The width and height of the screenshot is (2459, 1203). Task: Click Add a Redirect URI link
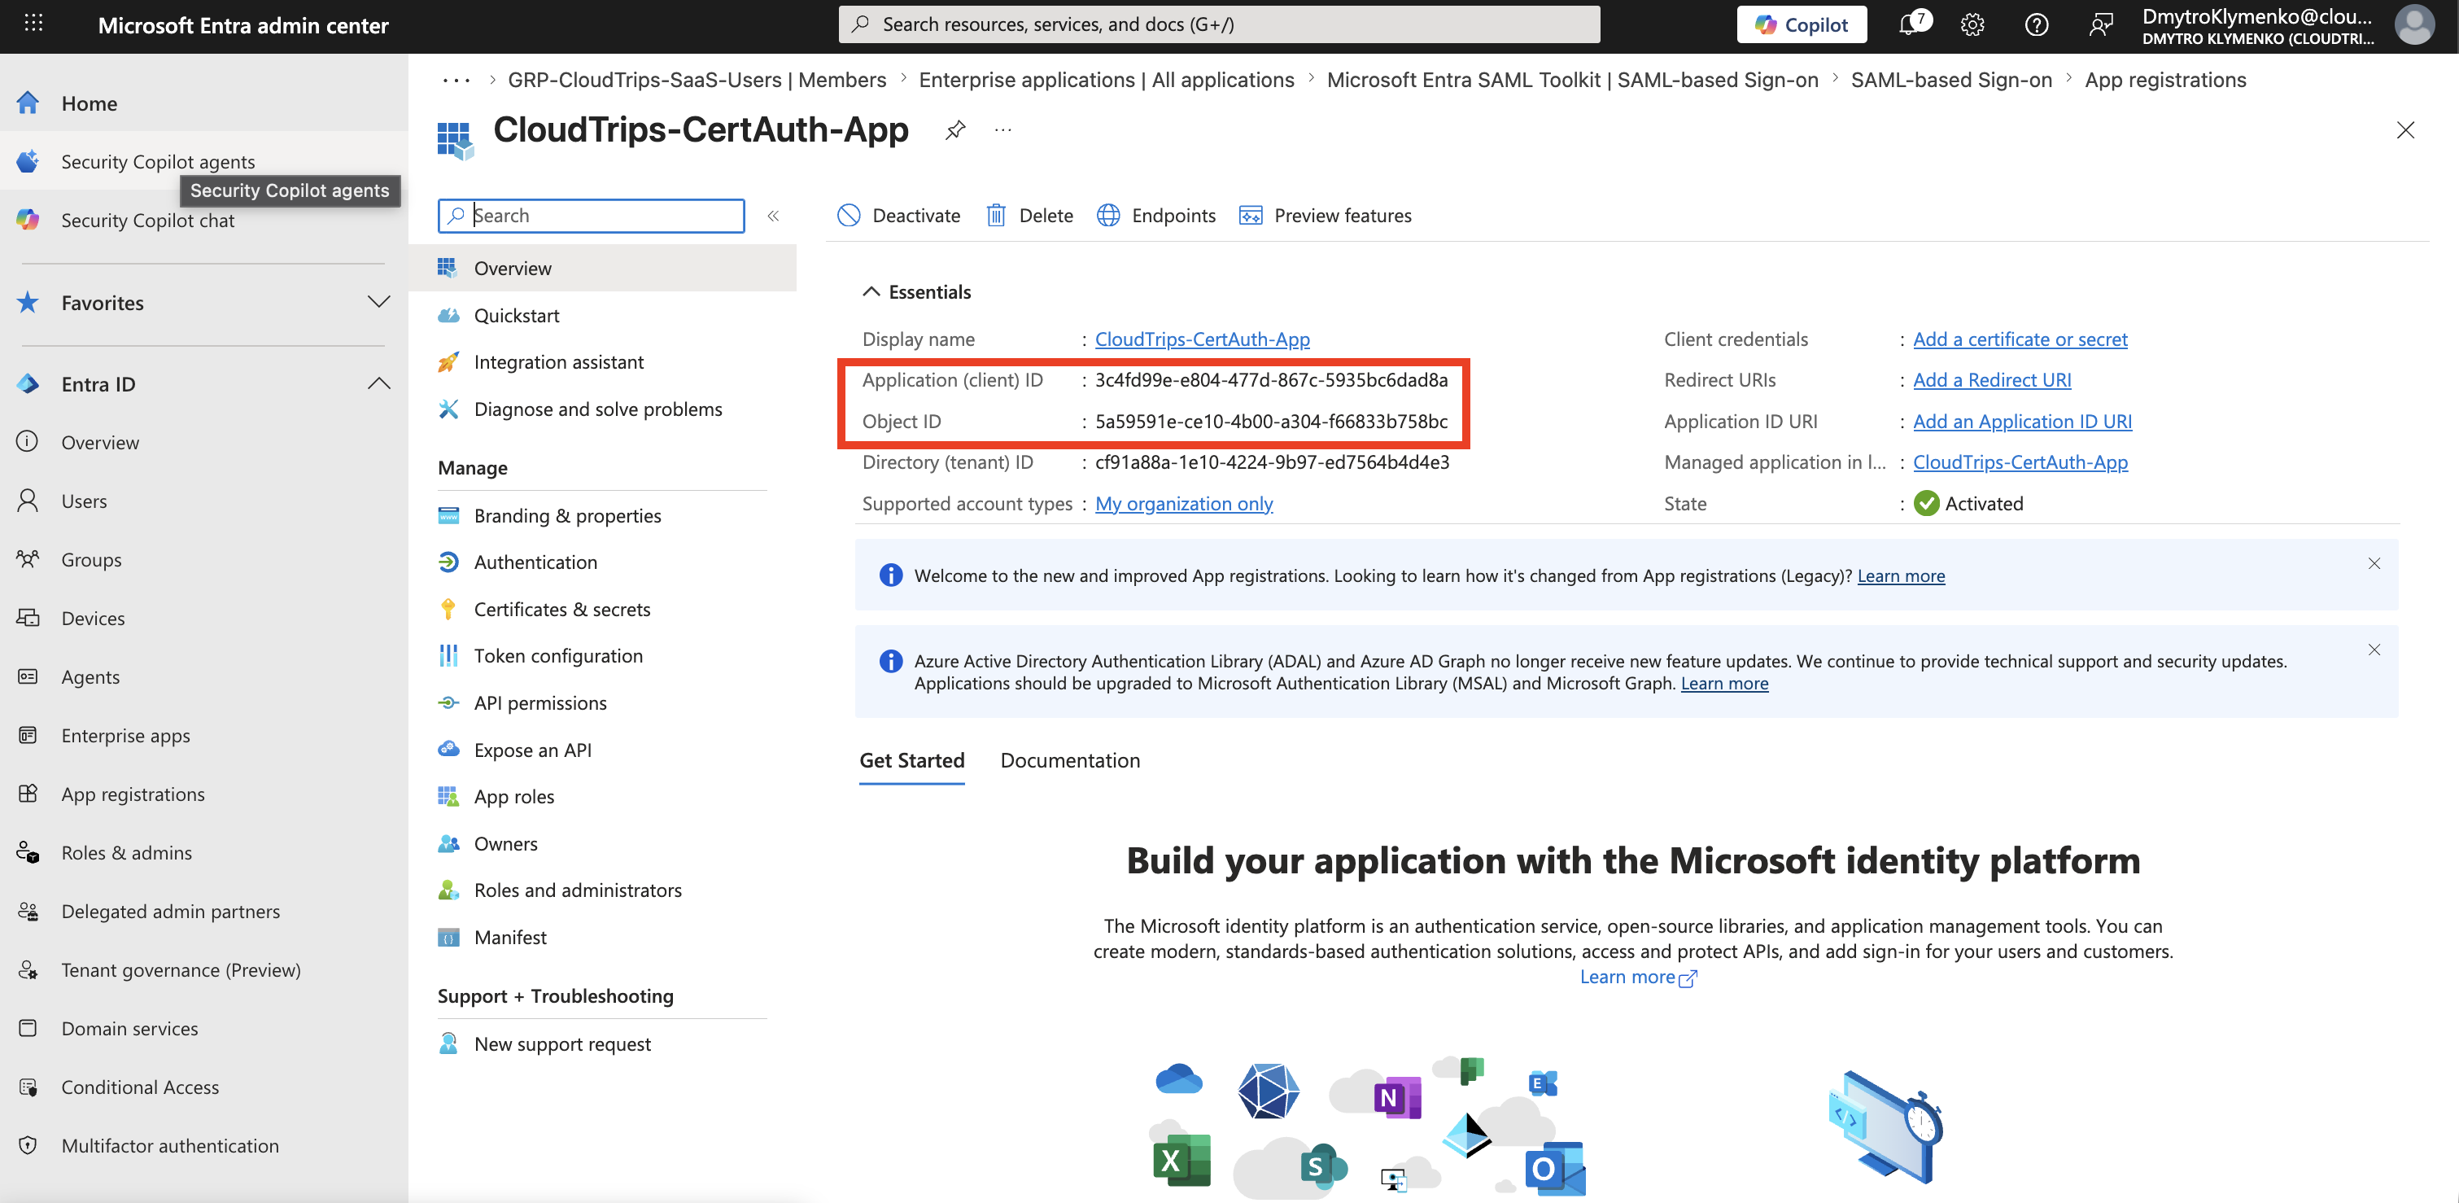click(x=1991, y=380)
